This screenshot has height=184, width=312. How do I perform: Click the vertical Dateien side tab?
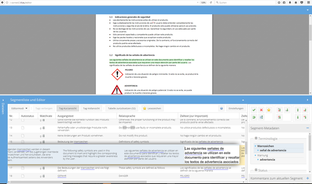3,109
